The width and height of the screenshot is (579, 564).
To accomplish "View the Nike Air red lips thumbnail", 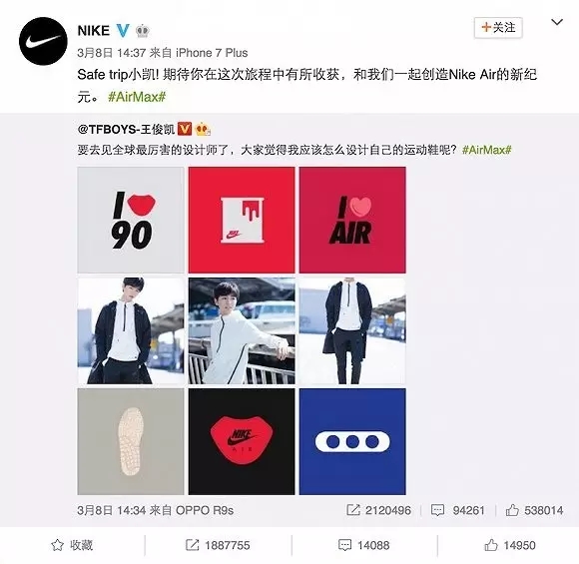I will (x=242, y=442).
